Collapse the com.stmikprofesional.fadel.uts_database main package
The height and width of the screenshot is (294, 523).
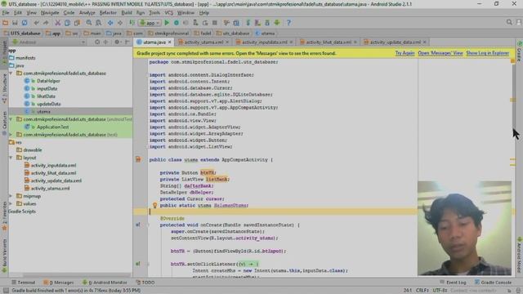click(11, 73)
